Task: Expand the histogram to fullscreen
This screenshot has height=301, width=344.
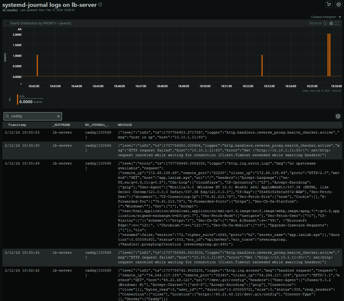Action: (337, 23)
